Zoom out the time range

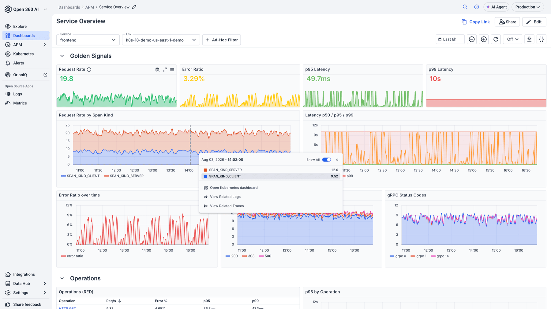tap(472, 39)
